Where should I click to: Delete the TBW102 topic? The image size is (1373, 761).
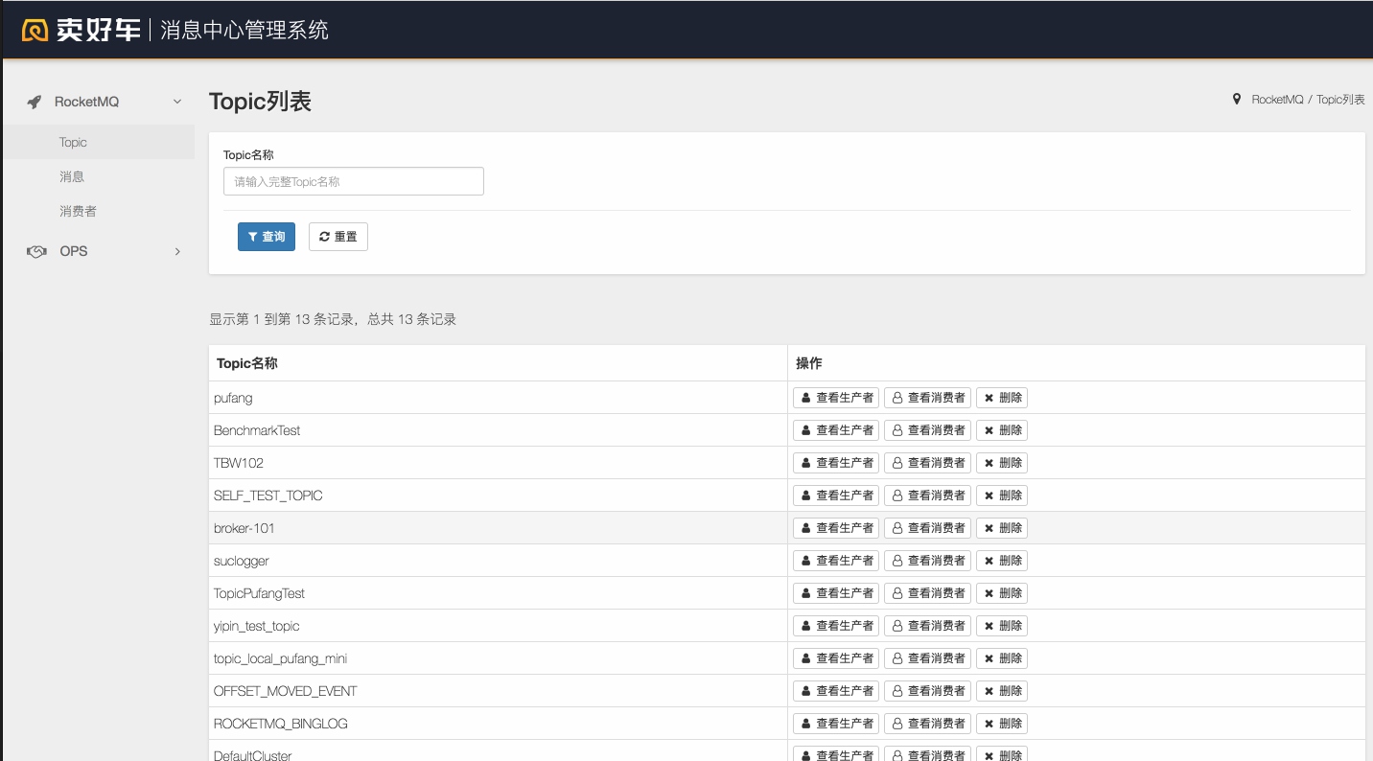[x=1002, y=463]
